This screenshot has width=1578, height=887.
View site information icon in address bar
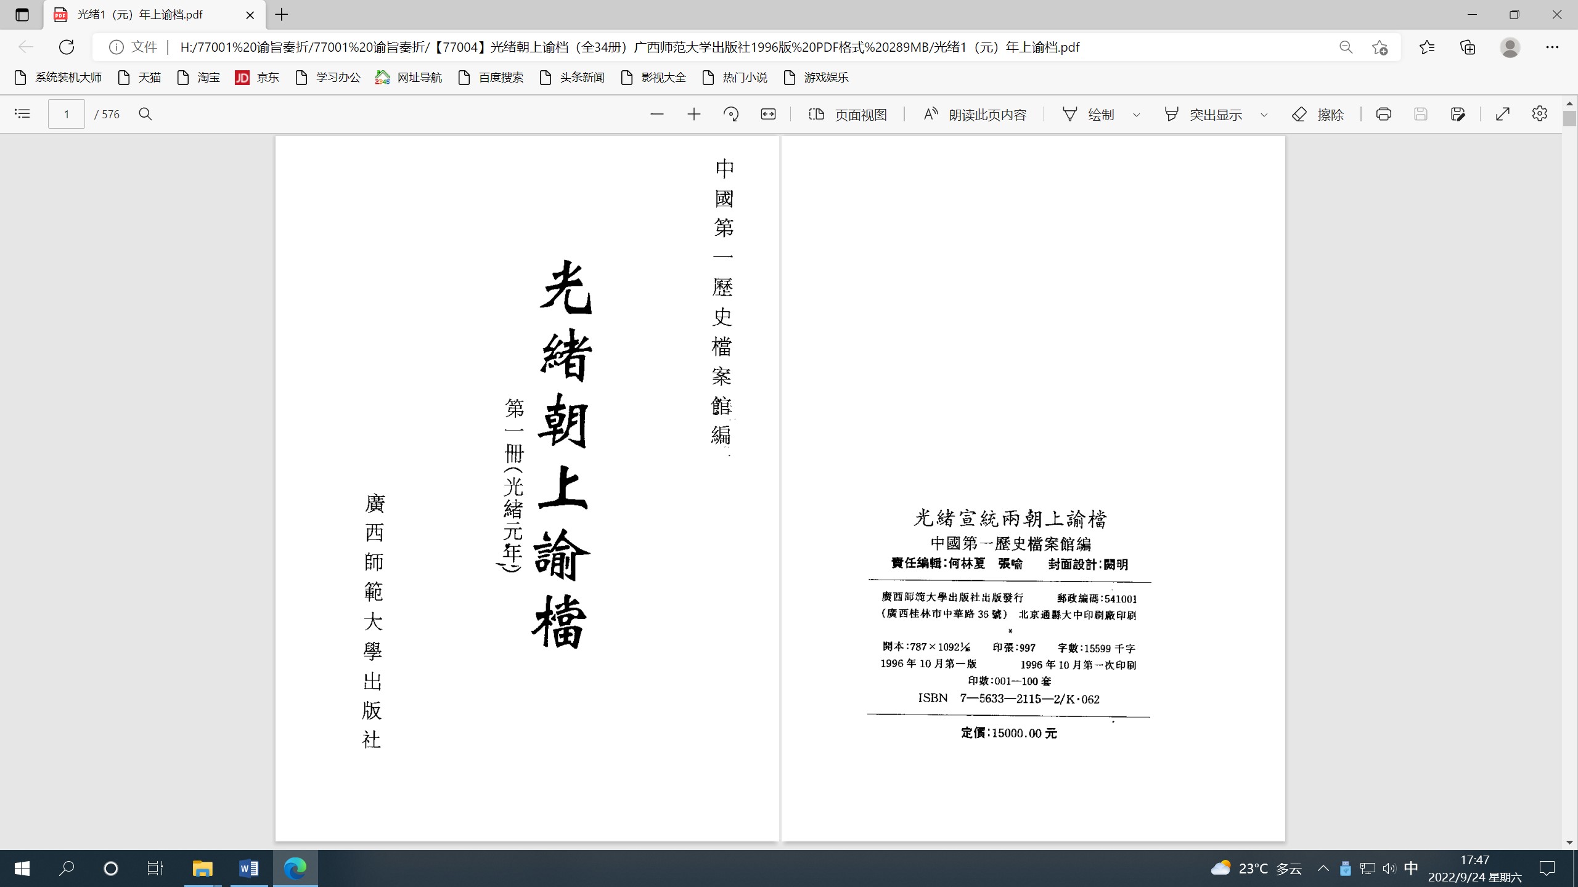click(116, 47)
